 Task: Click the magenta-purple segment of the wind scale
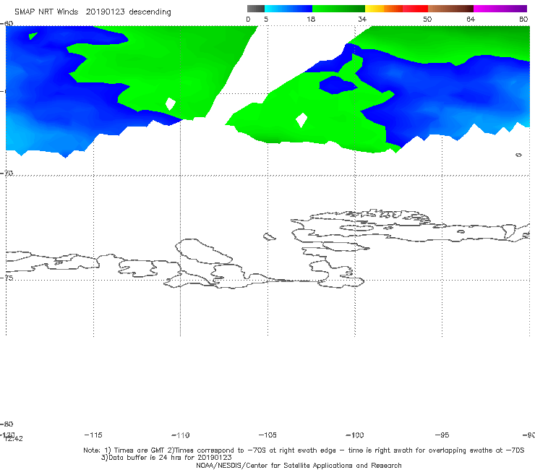tap(500, 9)
